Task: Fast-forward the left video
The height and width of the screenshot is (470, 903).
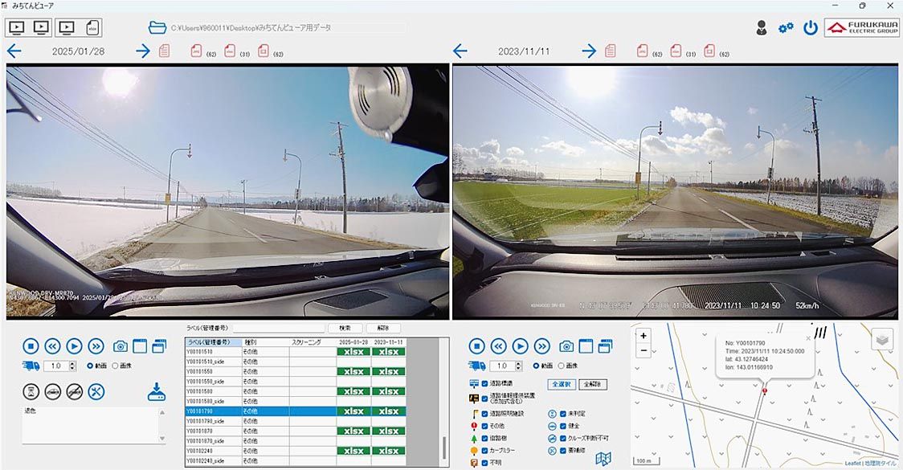Action: pyautogui.click(x=96, y=346)
